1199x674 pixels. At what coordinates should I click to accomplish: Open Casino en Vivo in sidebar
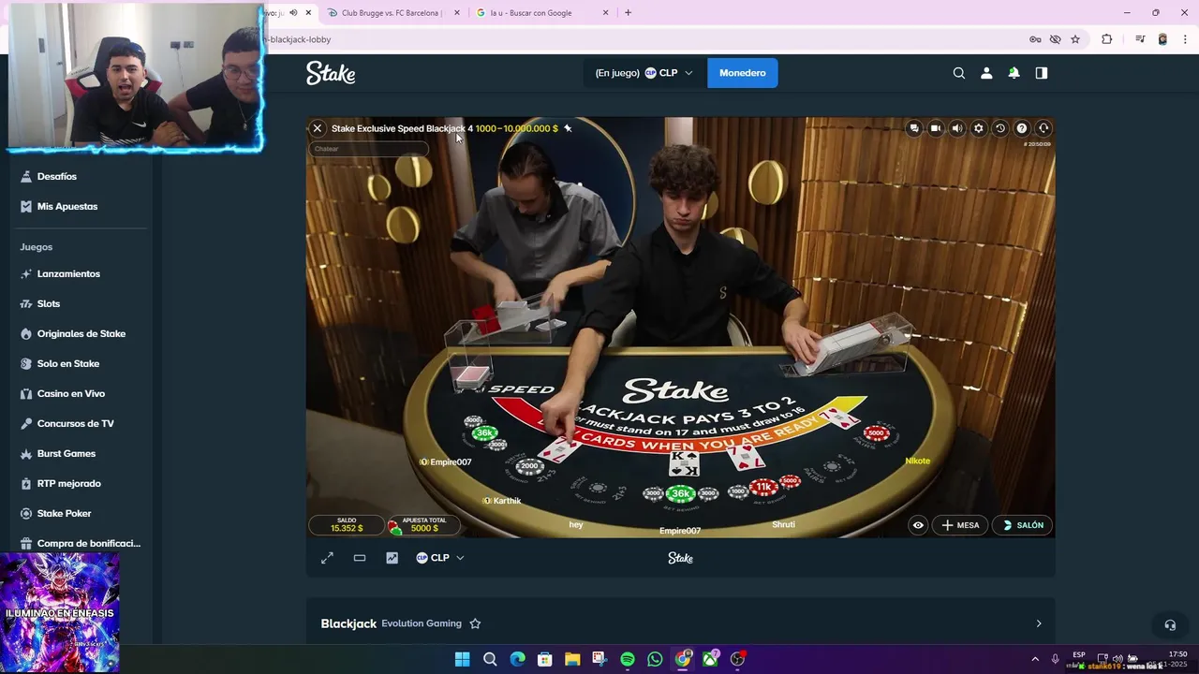(70, 393)
